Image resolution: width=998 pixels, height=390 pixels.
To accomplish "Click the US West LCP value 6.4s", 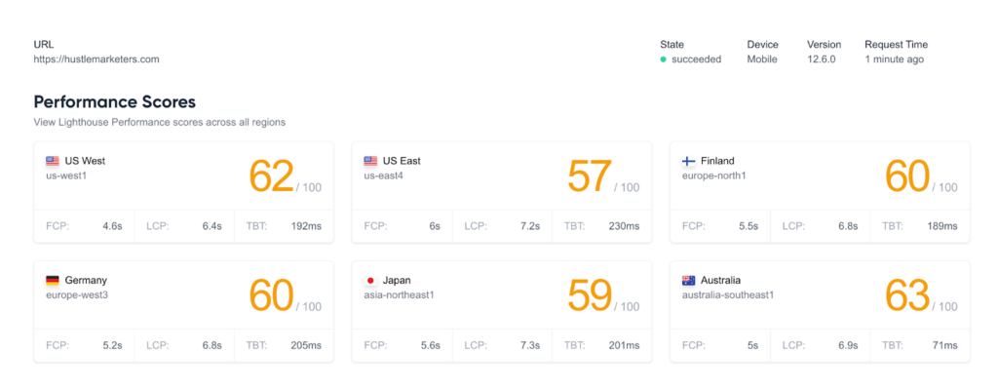I will pos(211,226).
